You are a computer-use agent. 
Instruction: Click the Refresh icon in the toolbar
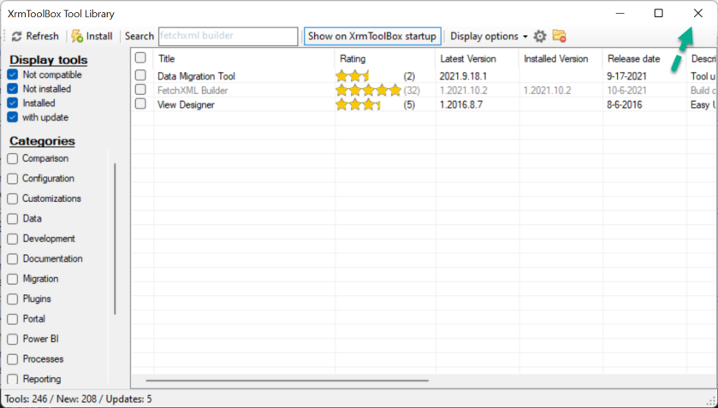pyautogui.click(x=17, y=36)
